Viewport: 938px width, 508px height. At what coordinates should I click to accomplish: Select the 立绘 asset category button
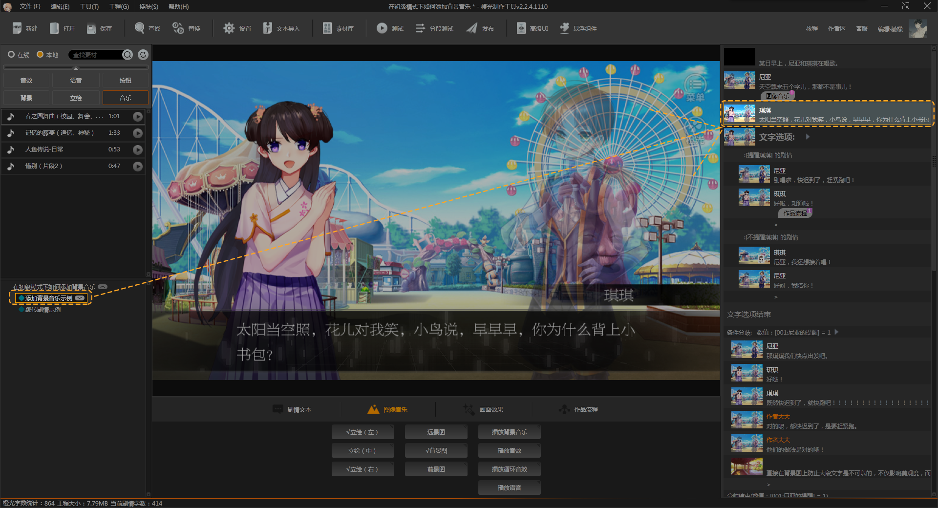click(x=76, y=98)
